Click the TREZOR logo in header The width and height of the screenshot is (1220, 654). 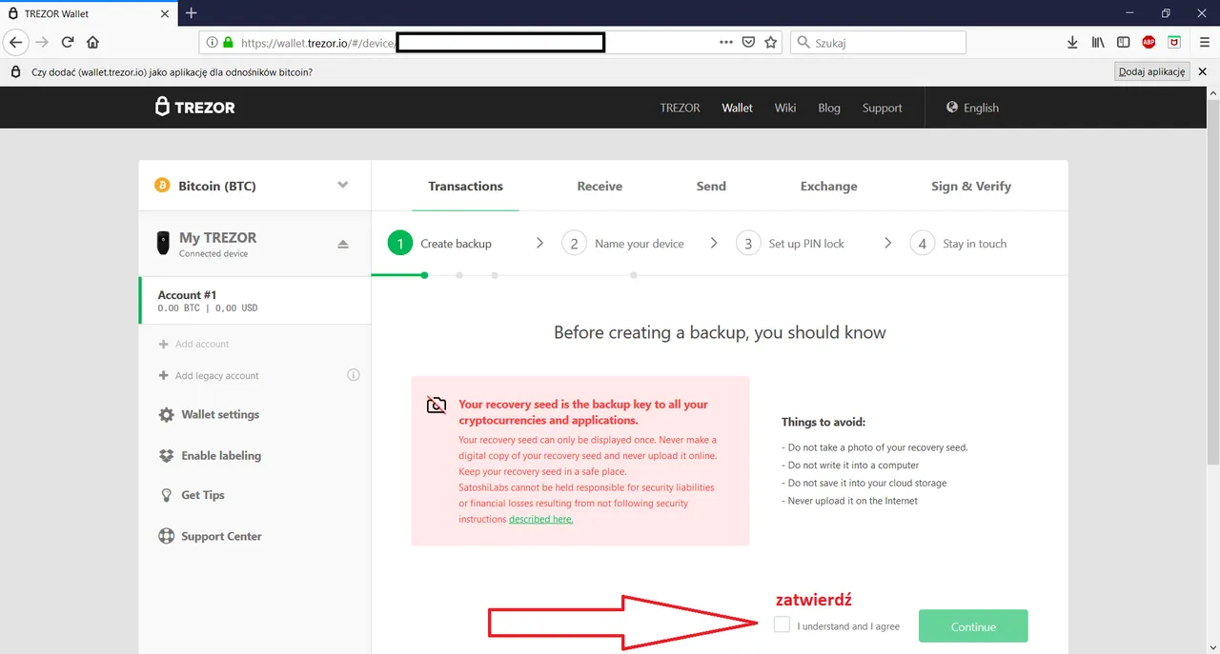(195, 108)
